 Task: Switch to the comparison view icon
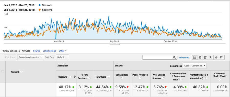[x=211, y=58]
